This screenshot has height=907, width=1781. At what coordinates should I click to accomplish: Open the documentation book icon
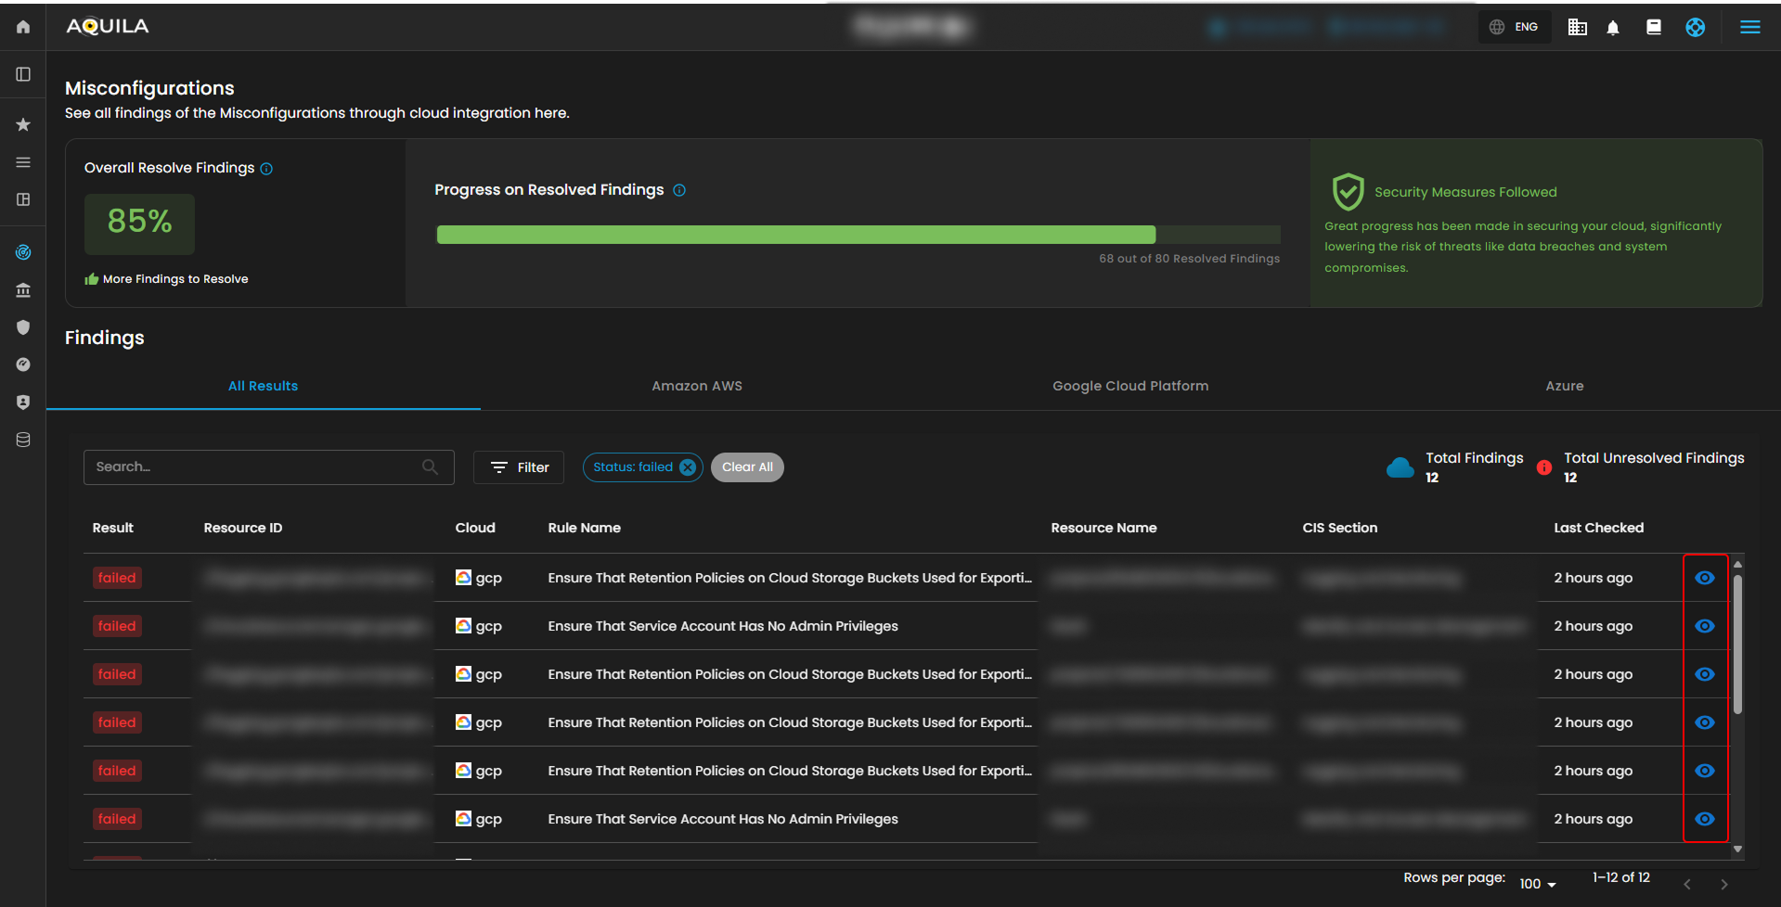1653,28
